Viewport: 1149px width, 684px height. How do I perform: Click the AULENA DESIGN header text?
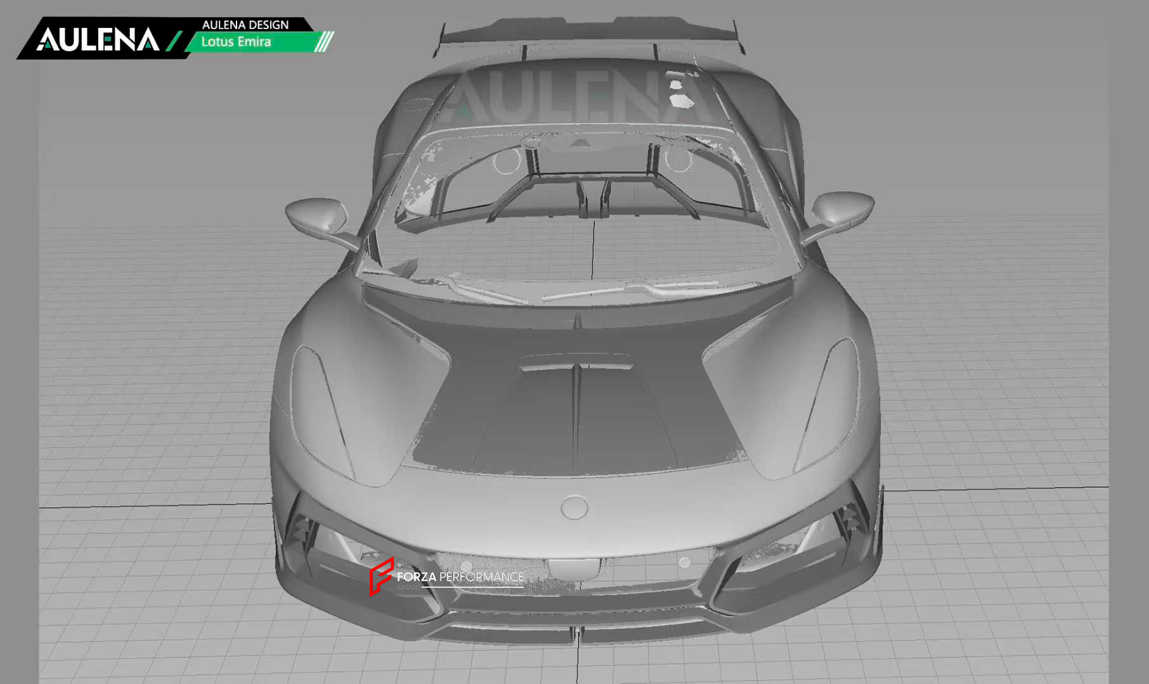[245, 25]
